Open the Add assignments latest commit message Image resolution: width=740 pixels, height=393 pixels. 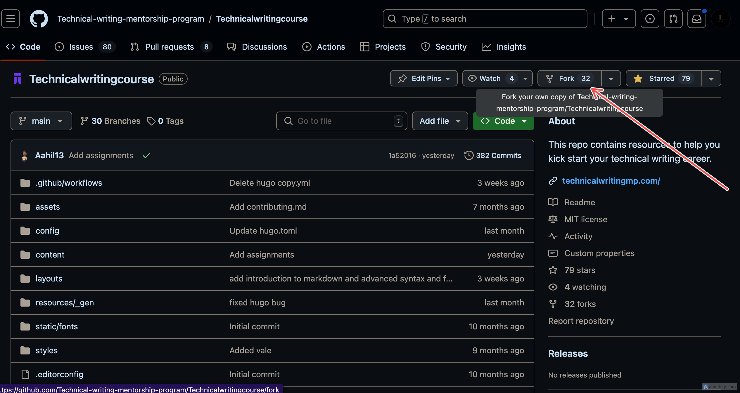pos(101,155)
